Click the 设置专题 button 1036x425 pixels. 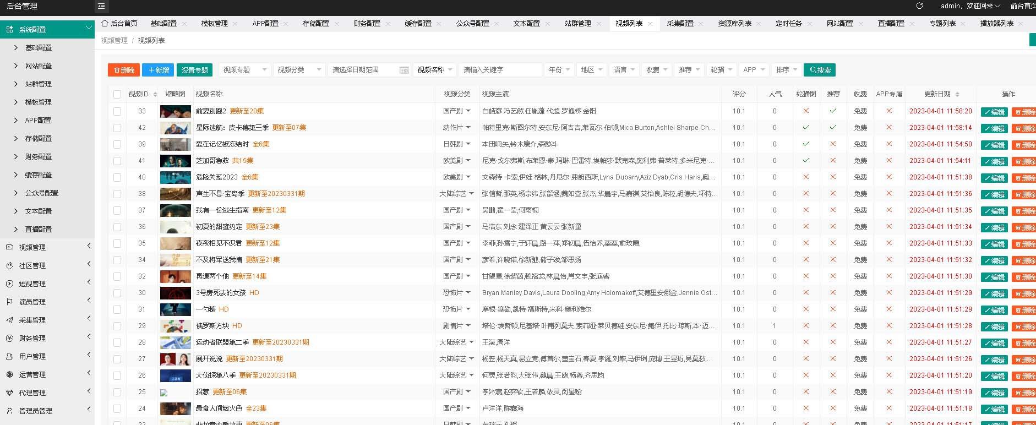[194, 70]
